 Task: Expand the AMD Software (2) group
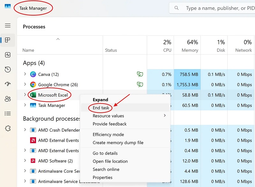click(x=25, y=161)
